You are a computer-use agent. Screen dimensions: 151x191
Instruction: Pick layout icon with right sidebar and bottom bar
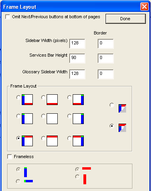[x=78, y=99]
